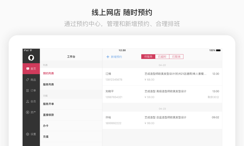Screen dimensions: 244x146
Task: Click phone number 13987654321
Action: click(x=114, y=97)
